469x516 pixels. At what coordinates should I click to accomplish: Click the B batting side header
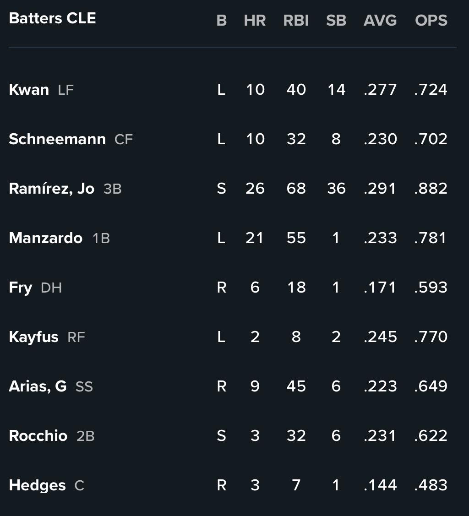(222, 21)
